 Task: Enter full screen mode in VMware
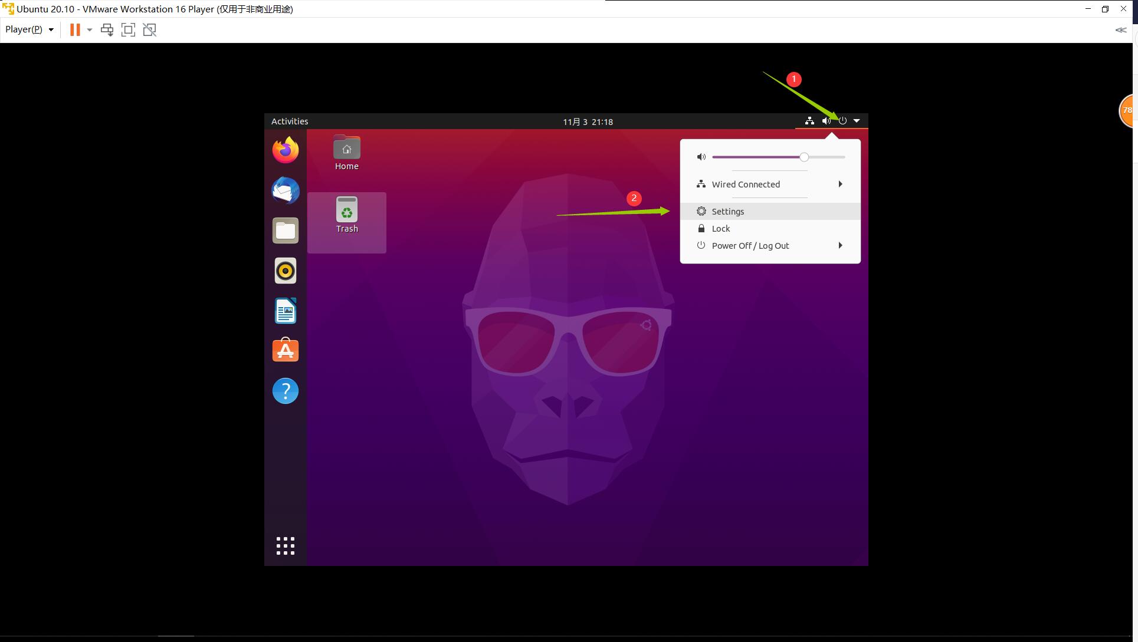pyautogui.click(x=128, y=29)
